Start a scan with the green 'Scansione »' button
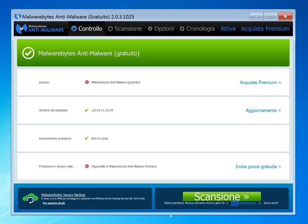 coord(222,196)
